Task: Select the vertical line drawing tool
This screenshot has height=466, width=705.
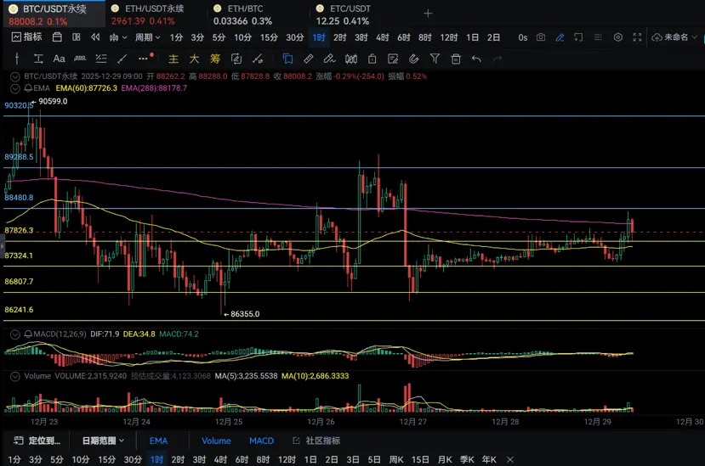Action: [x=17, y=59]
